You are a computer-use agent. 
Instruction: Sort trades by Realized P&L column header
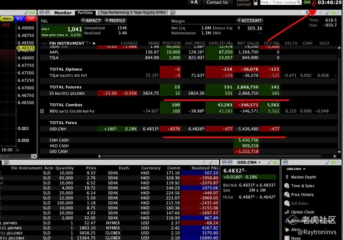pos(205,168)
